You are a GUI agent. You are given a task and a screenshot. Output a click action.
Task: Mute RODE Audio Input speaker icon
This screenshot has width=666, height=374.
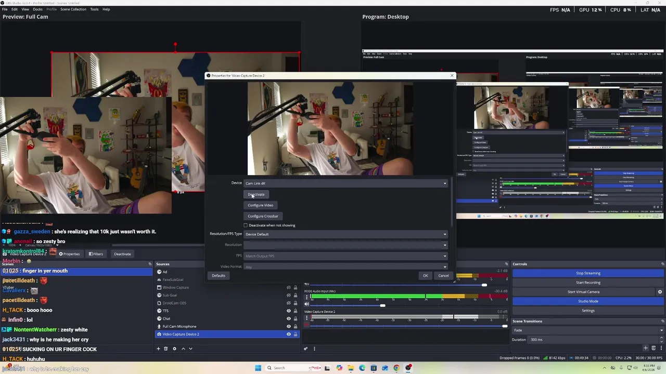pyautogui.click(x=306, y=304)
